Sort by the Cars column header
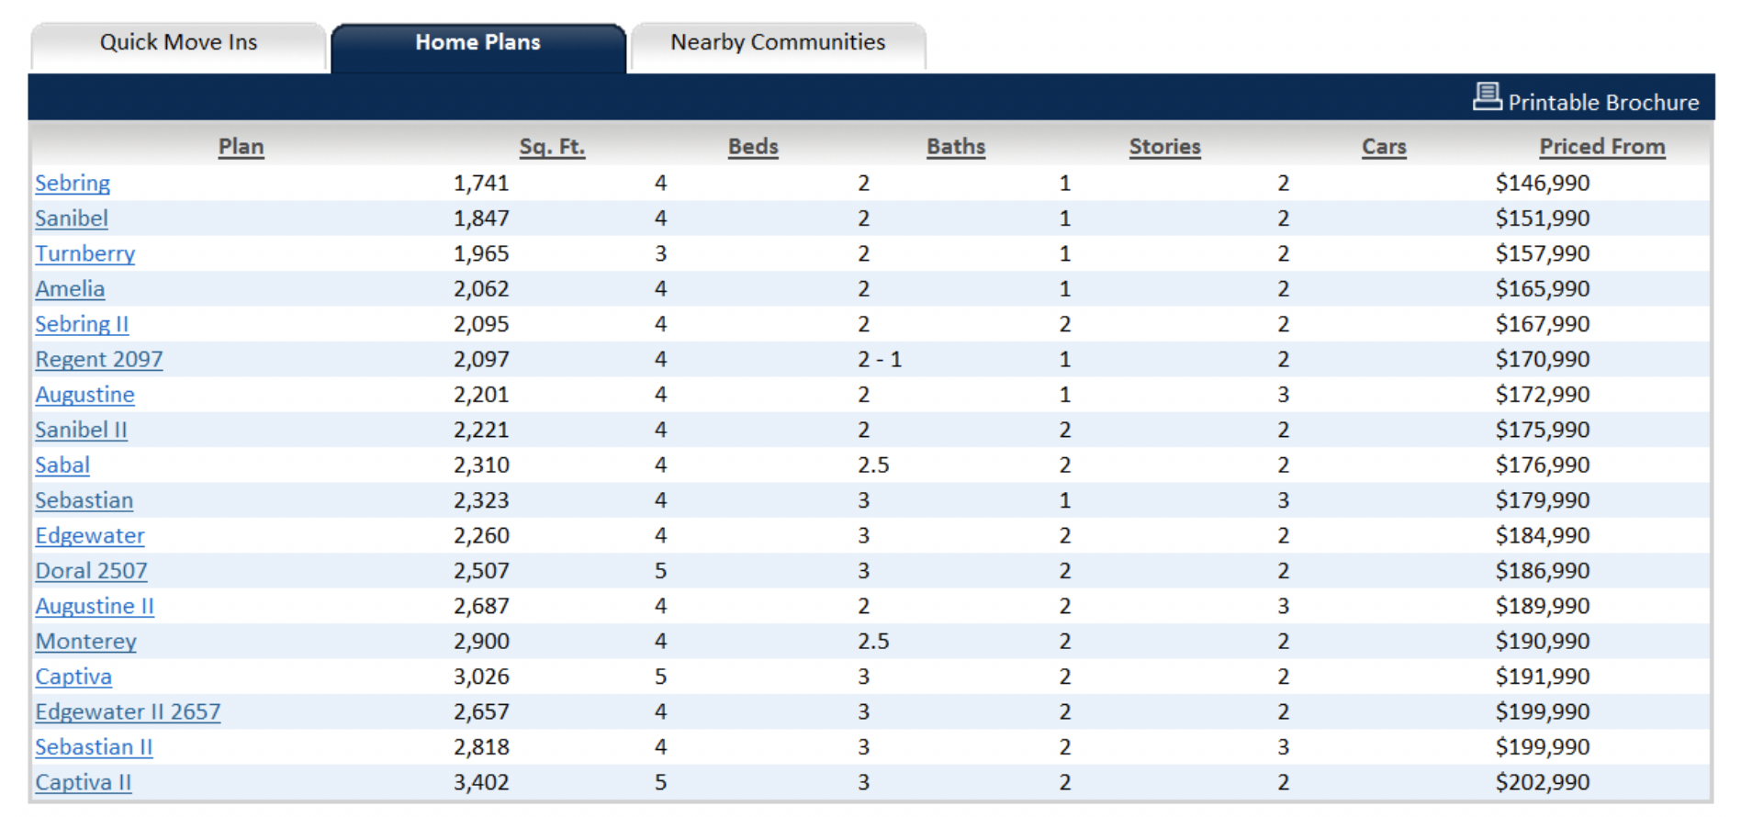Image resolution: width=1741 pixels, height=817 pixels. [x=1384, y=147]
